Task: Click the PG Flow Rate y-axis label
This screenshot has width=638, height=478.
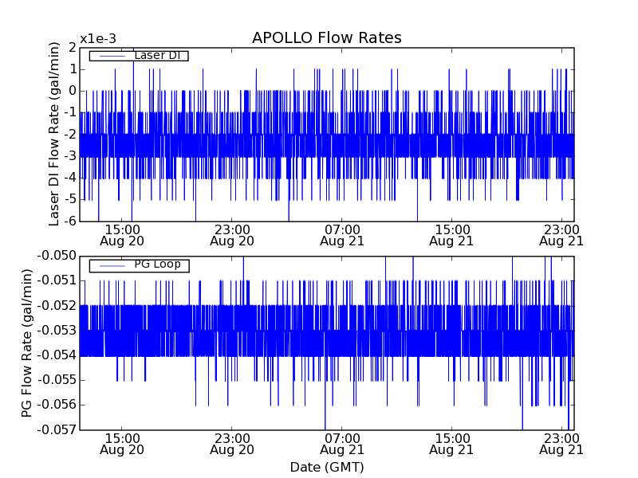Action: (28, 343)
